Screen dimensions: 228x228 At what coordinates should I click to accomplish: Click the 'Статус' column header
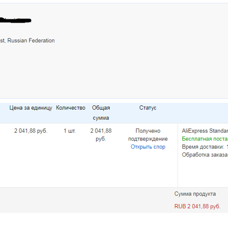point(148,108)
